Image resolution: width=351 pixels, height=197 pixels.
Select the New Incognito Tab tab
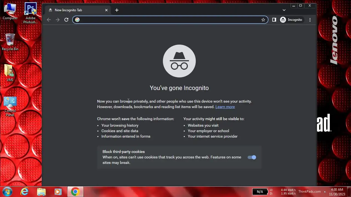click(x=78, y=10)
